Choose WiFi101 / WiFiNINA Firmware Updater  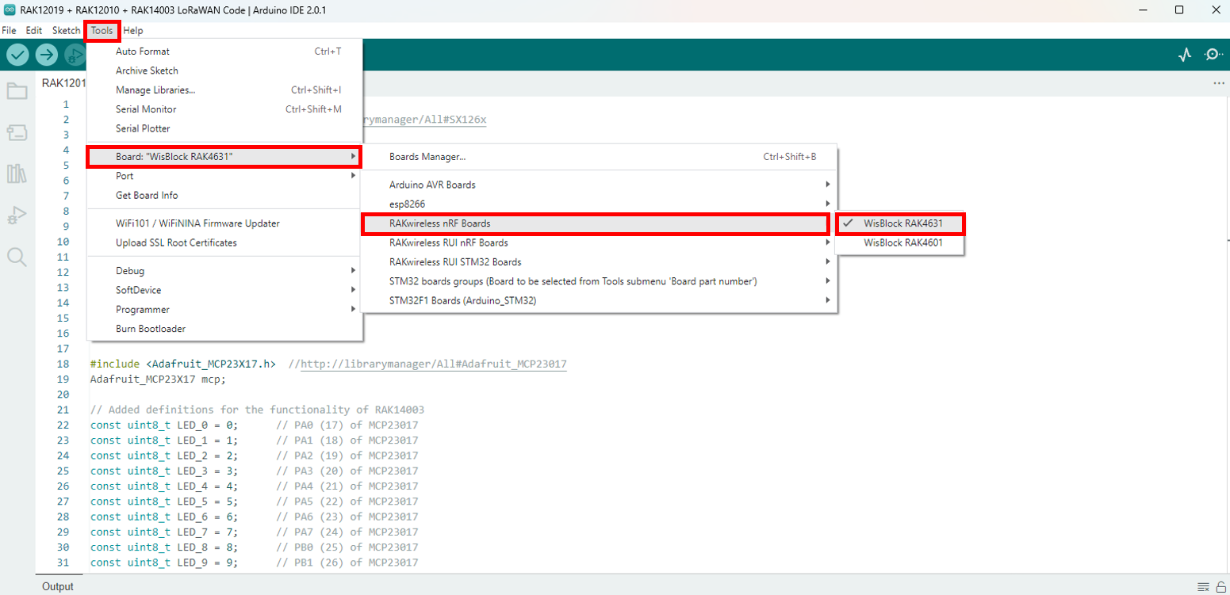pos(224,223)
